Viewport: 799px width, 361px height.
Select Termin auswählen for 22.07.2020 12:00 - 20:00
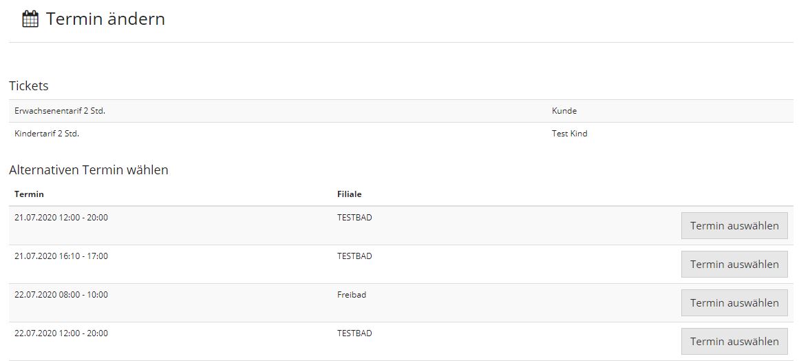click(x=734, y=342)
